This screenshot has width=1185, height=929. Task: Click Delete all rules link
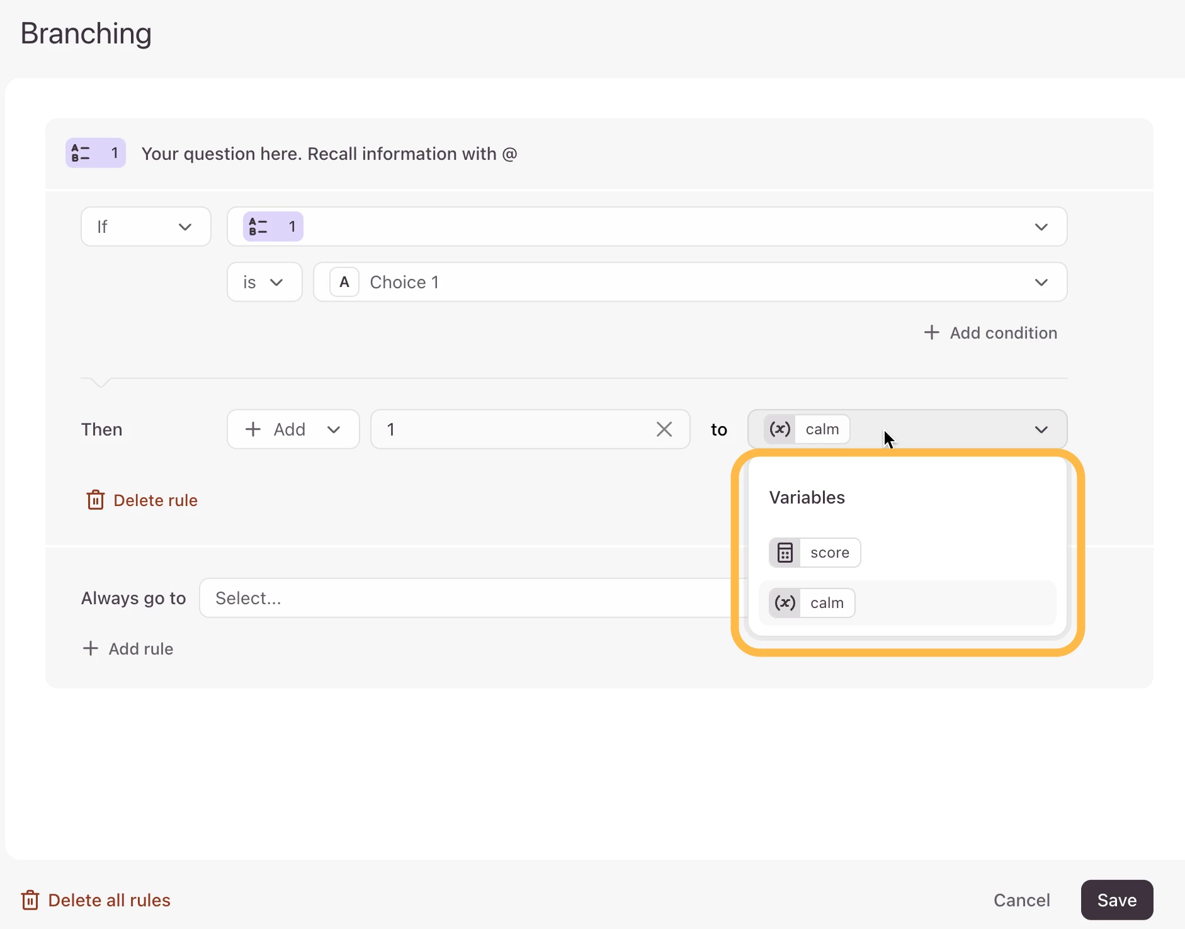click(109, 900)
